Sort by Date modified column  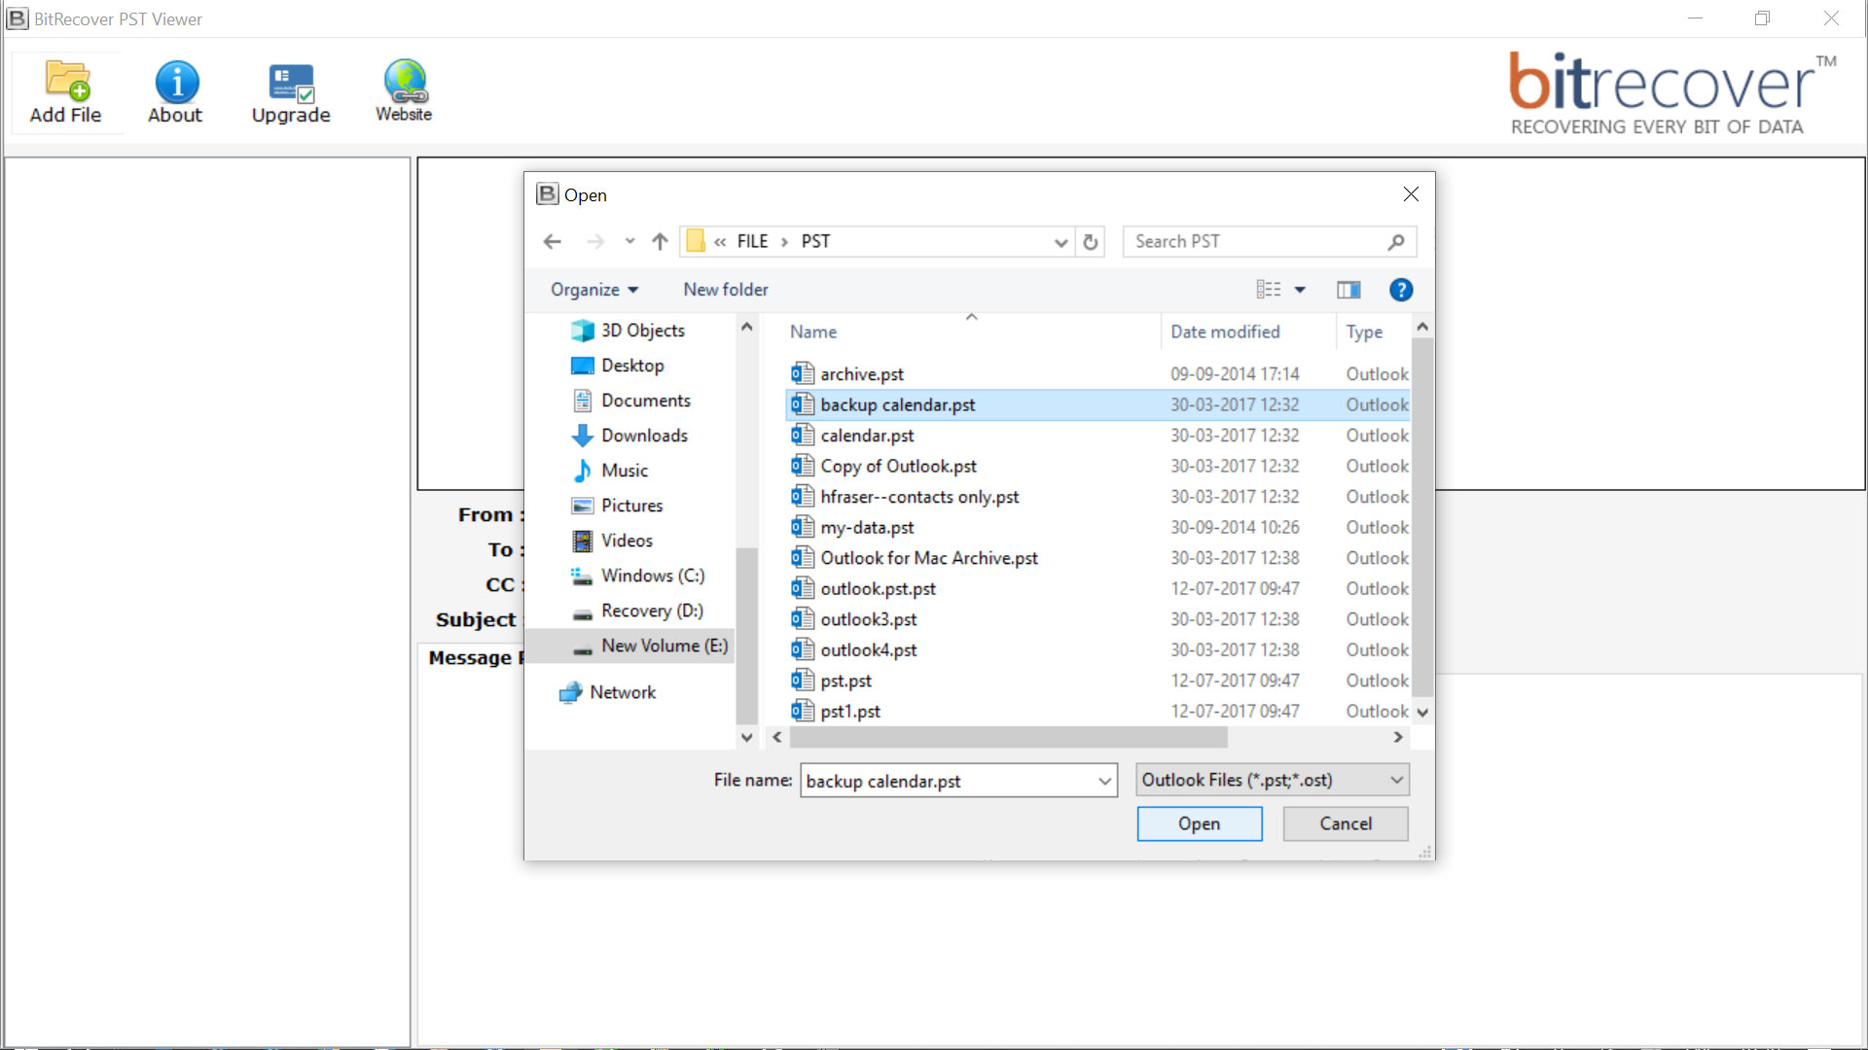pyautogui.click(x=1225, y=332)
